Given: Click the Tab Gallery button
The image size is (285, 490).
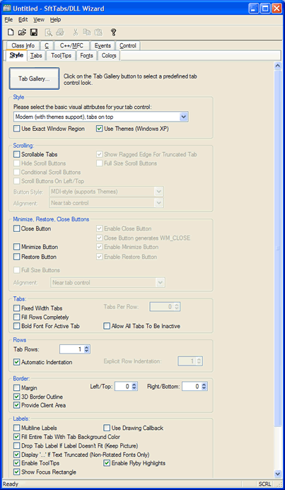Looking at the screenshot, I should tap(34, 78).
